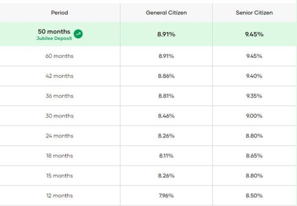Click the 9.00% senior rate for 30 months
Image resolution: width=297 pixels, height=206 pixels.
tap(254, 116)
